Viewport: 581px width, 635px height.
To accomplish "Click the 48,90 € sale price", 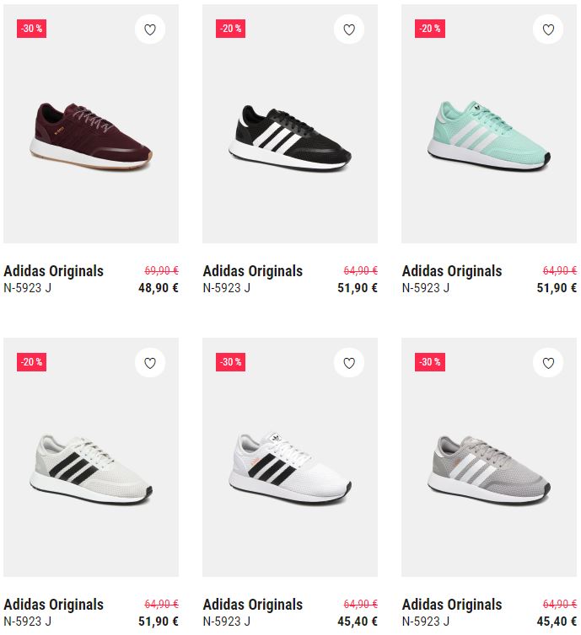I will click(x=159, y=287).
